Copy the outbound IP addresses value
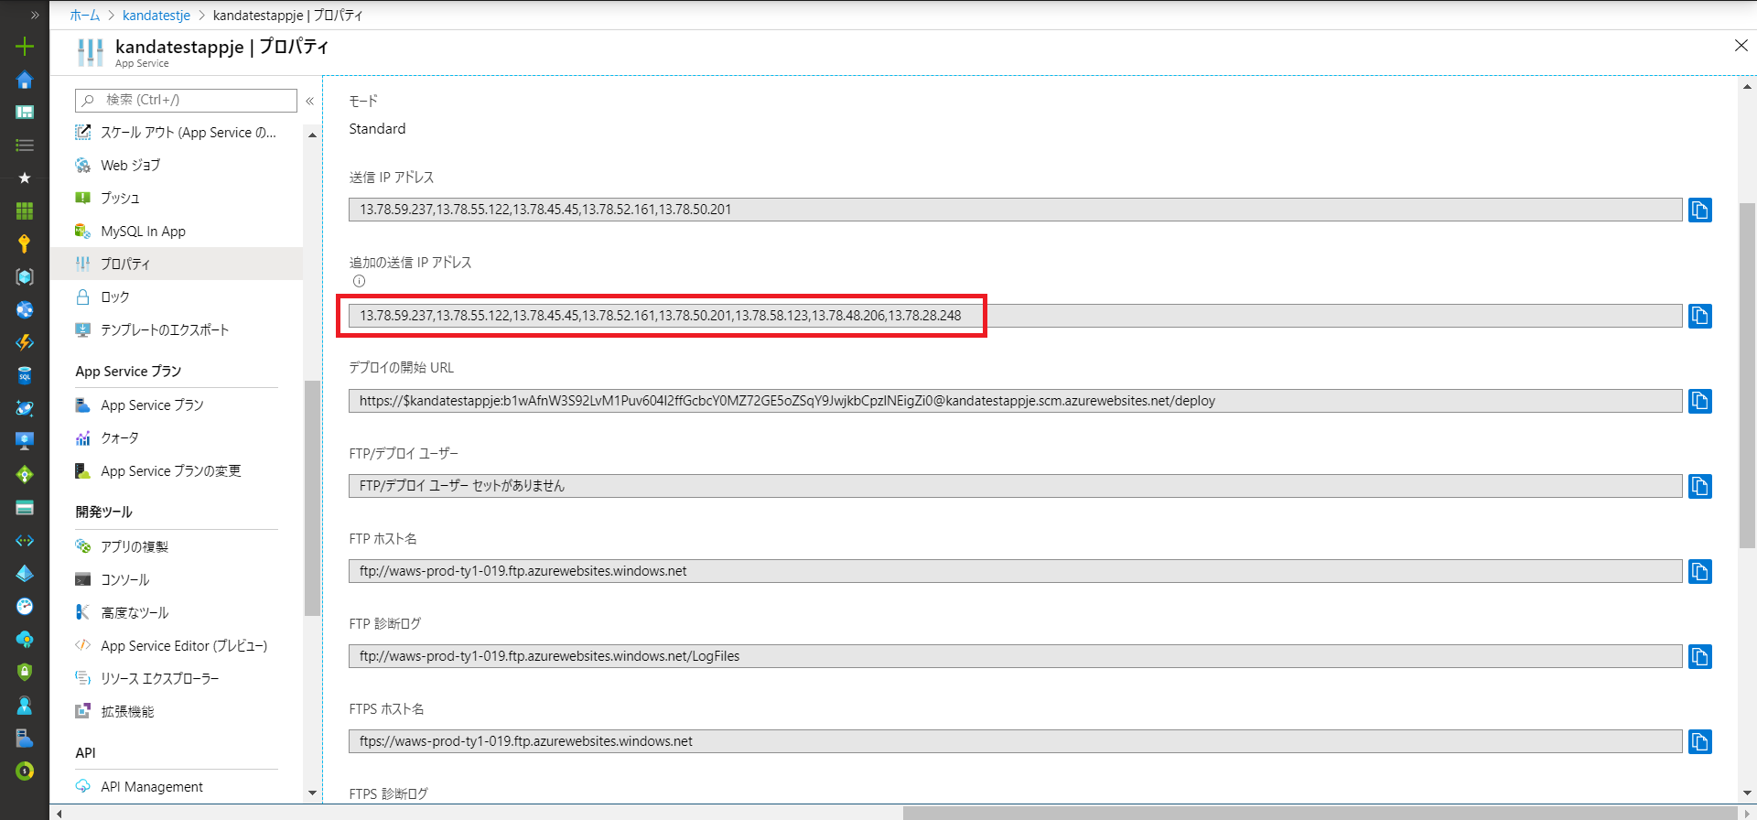 [1699, 210]
